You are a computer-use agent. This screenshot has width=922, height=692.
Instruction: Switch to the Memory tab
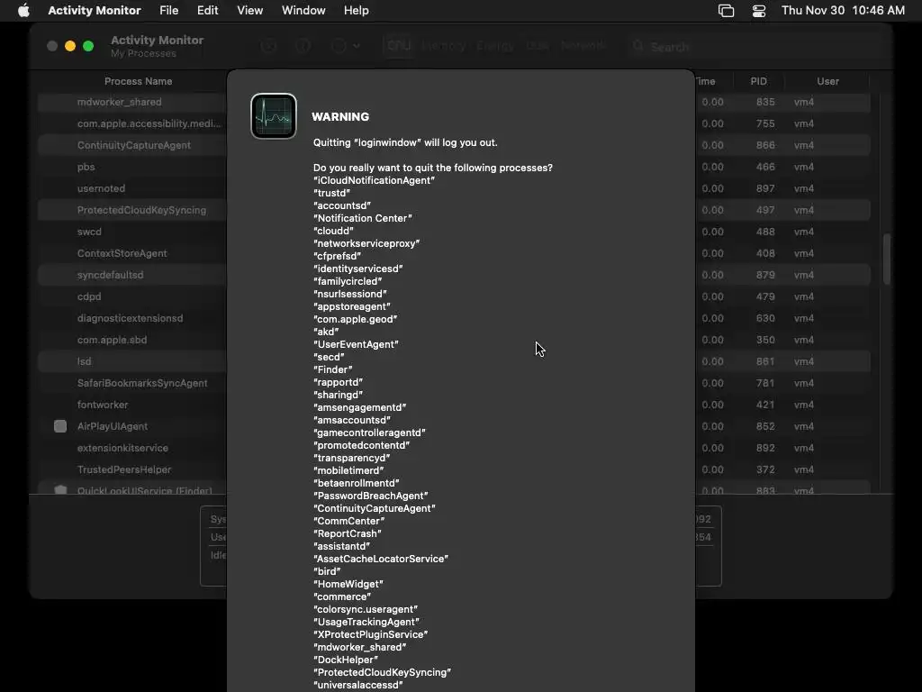[444, 45]
